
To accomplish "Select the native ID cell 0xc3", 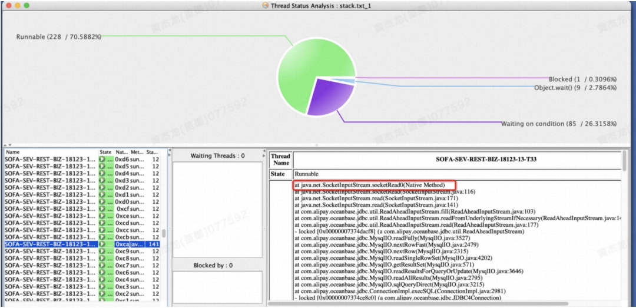I will (x=122, y=287).
